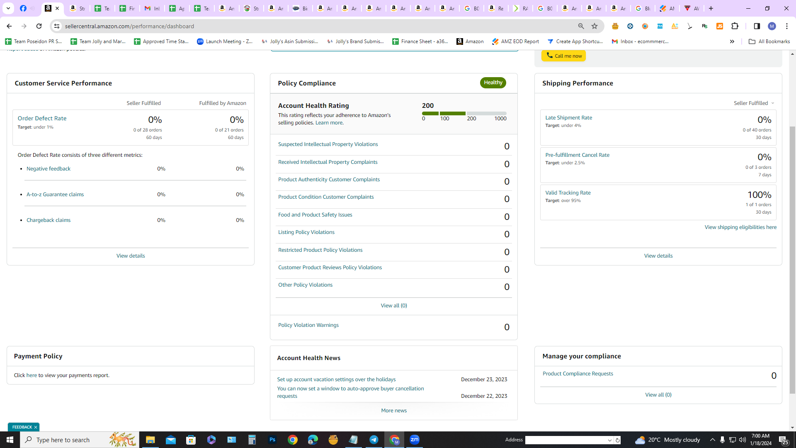Switch to the Gmail Inbox tab
Viewport: 796px width, 448px height.
click(x=153, y=8)
